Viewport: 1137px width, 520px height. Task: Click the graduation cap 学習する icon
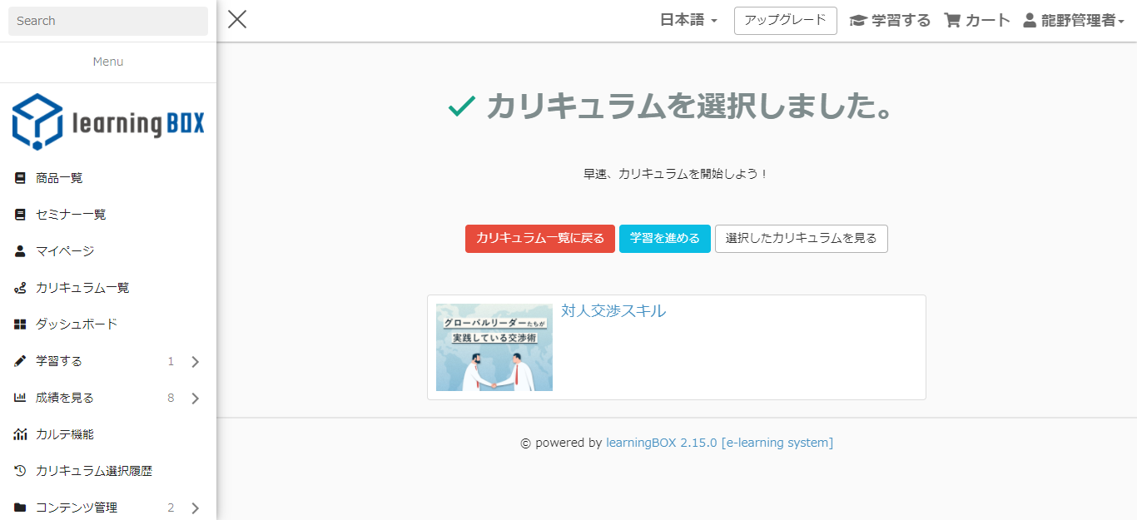click(x=857, y=21)
